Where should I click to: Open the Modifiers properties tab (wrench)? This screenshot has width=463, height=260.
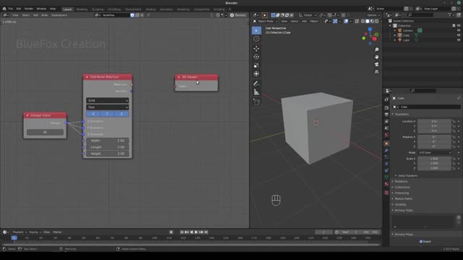[386, 150]
